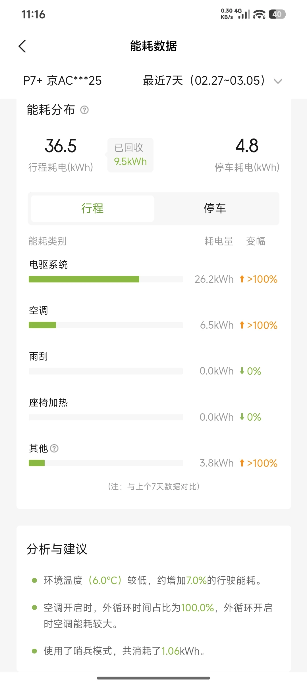Image resolution: width=307 pixels, height=684 pixels.
Task: Tap the back arrow icon
Action: pos(22,46)
